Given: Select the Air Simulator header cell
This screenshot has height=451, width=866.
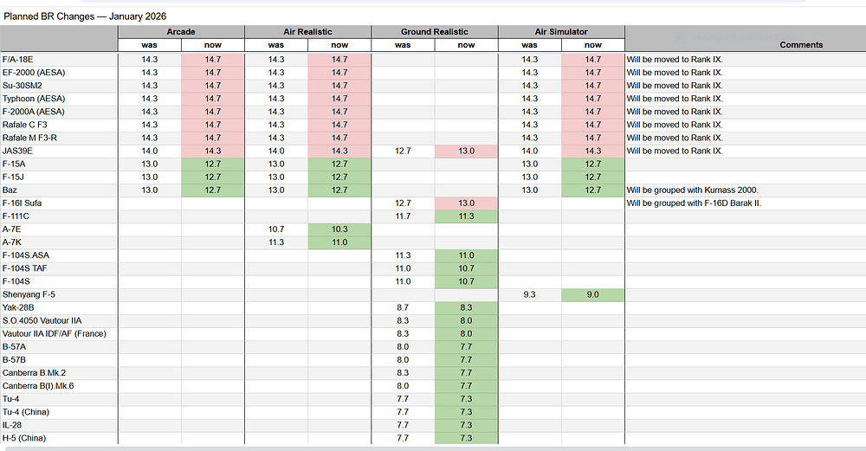Looking at the screenshot, I should 561,32.
